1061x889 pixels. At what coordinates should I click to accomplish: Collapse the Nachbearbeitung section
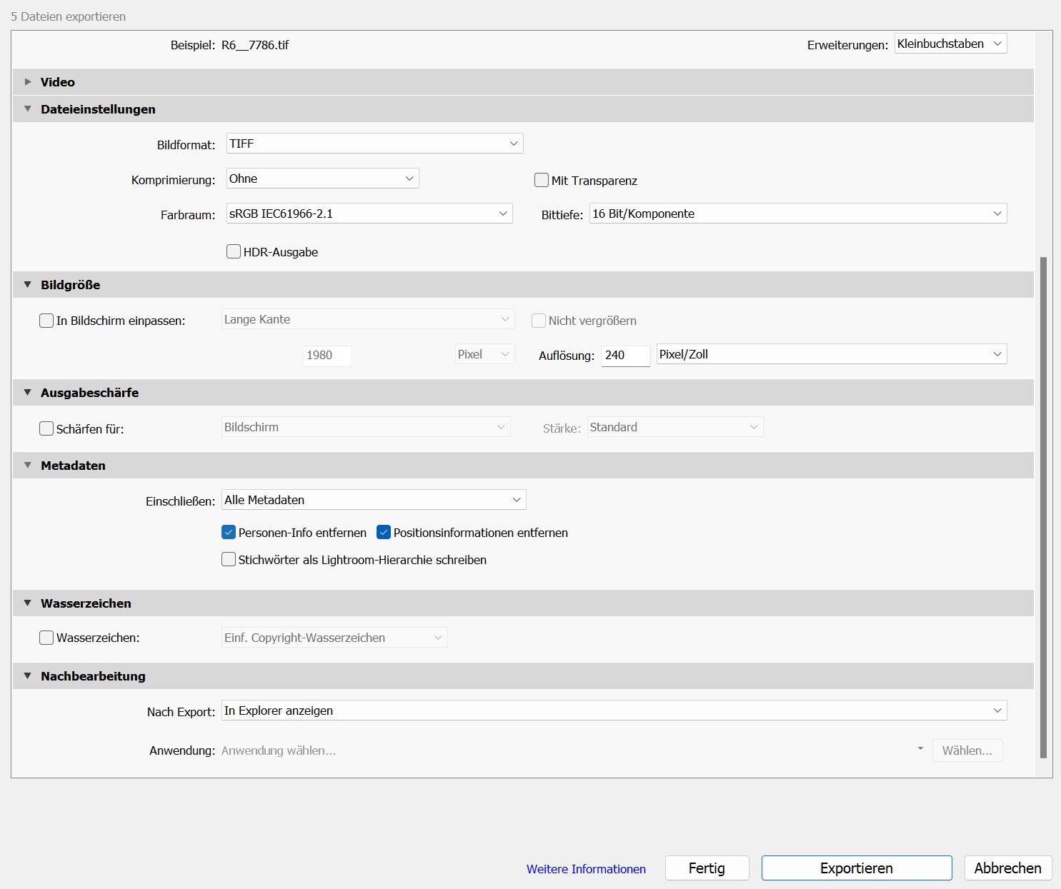pyautogui.click(x=28, y=676)
